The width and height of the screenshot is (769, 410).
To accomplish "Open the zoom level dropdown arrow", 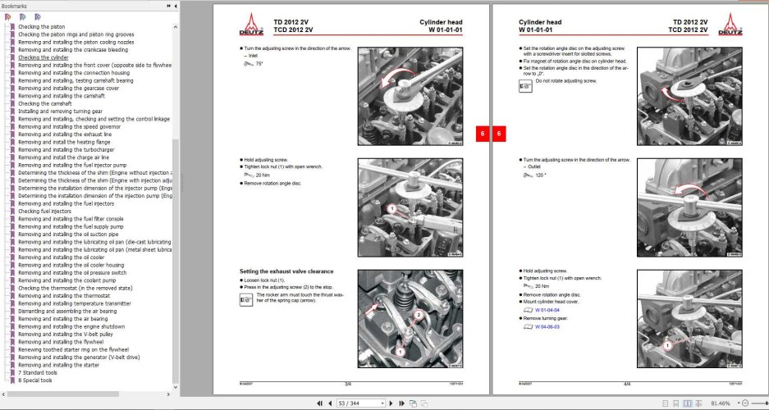I will pyautogui.click(x=737, y=403).
